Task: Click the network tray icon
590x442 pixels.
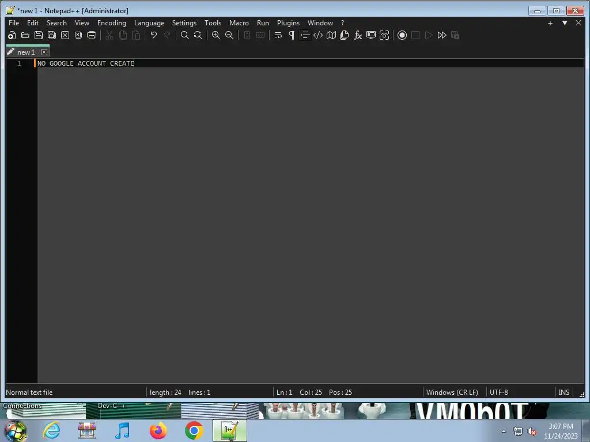Action: click(518, 432)
